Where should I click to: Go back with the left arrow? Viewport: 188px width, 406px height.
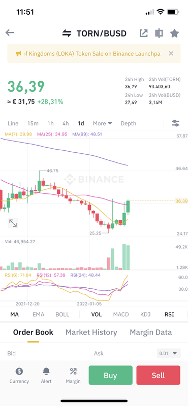10,32
